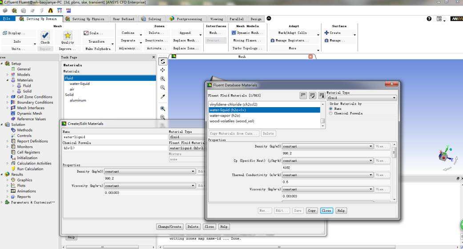The width and height of the screenshot is (463, 249).
Task: Expand the Models node in tree
Action: coord(8,75)
